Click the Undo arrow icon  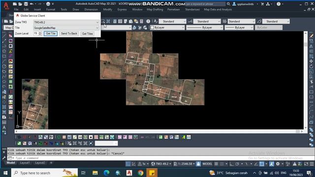31,4
